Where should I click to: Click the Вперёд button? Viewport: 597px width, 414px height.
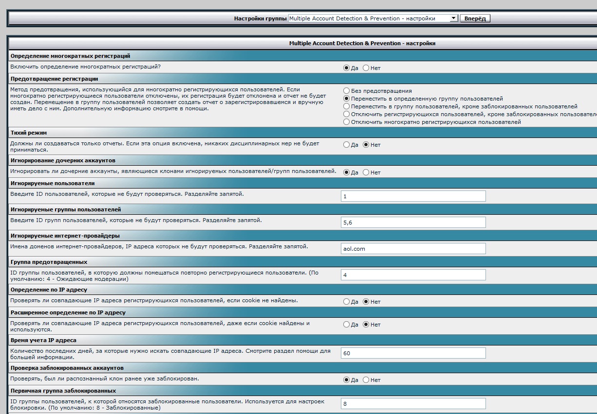coord(475,18)
